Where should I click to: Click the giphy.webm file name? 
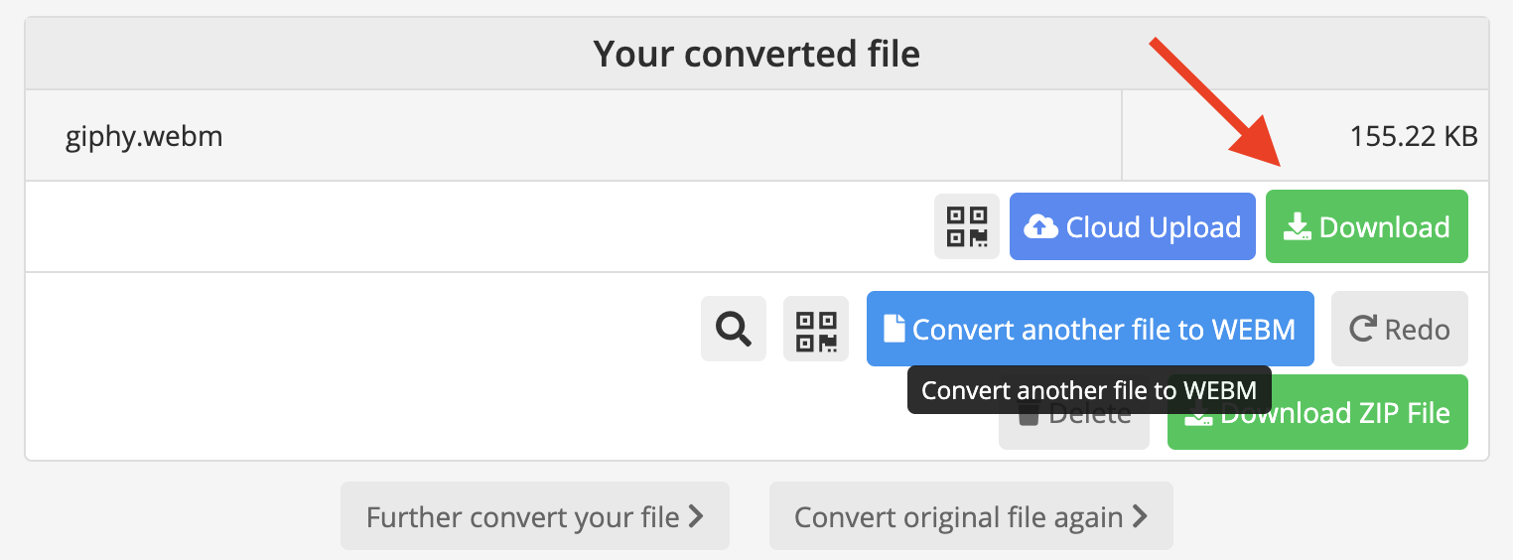144,136
